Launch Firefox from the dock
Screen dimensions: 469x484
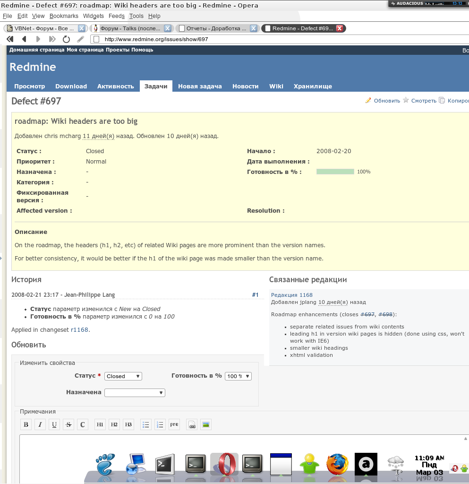337,464
